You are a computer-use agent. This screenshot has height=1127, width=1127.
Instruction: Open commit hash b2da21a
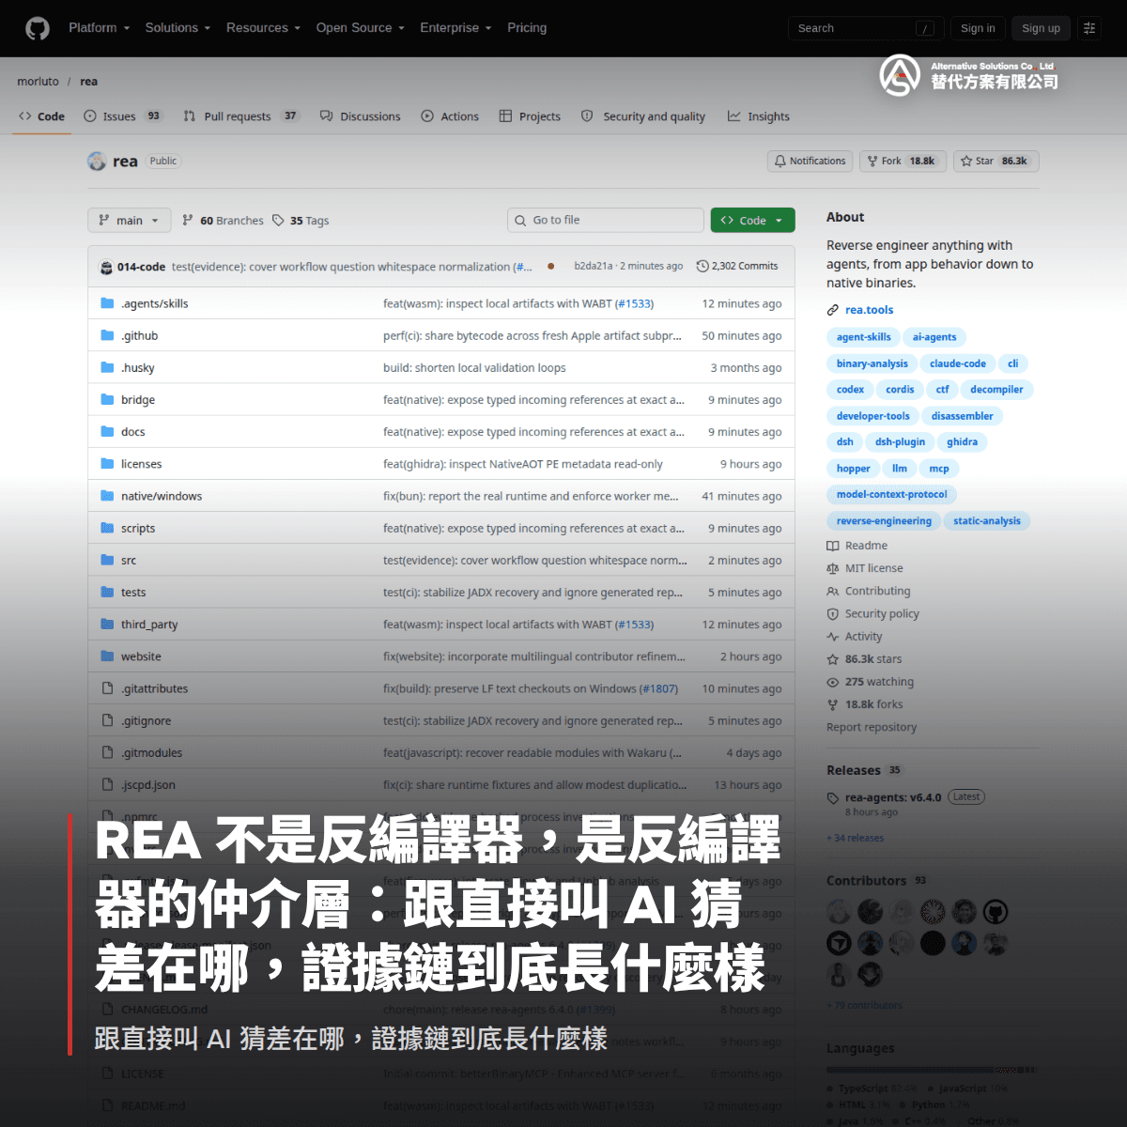tap(594, 267)
